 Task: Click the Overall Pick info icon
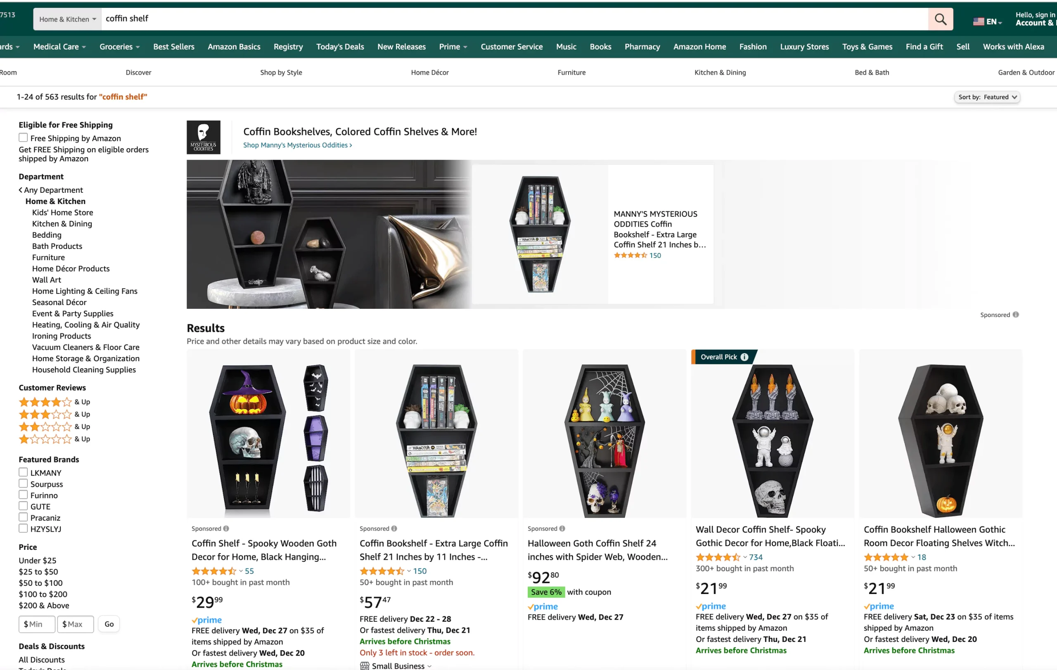744,357
